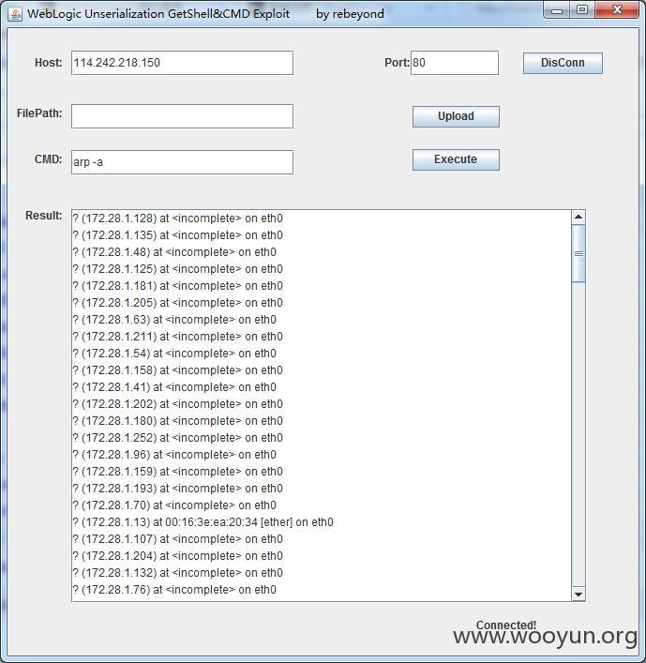Select the result line with 172.28.1.96
The image size is (646, 663).
pos(174,455)
